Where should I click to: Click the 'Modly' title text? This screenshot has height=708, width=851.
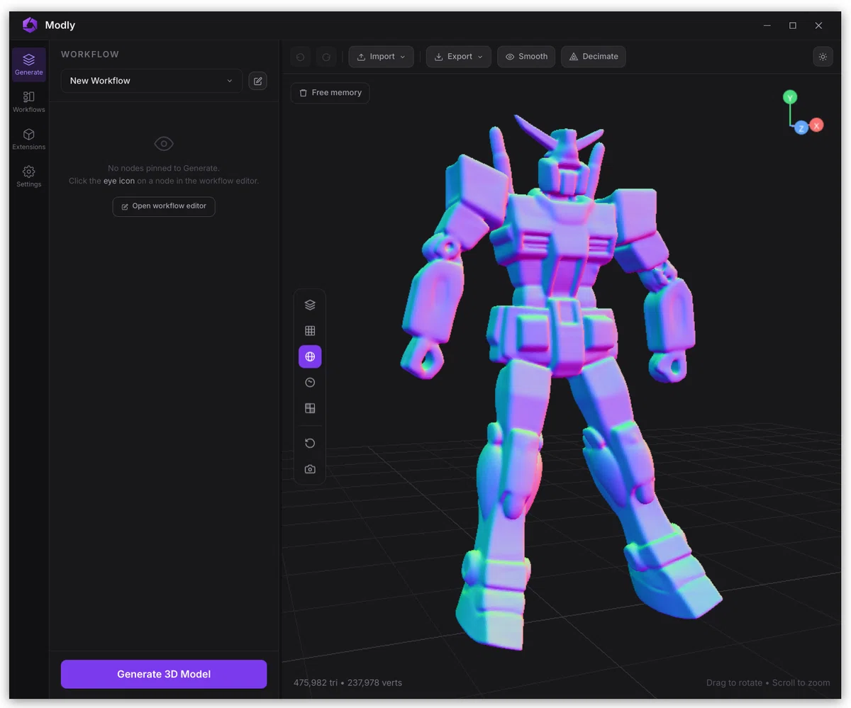pyautogui.click(x=60, y=25)
